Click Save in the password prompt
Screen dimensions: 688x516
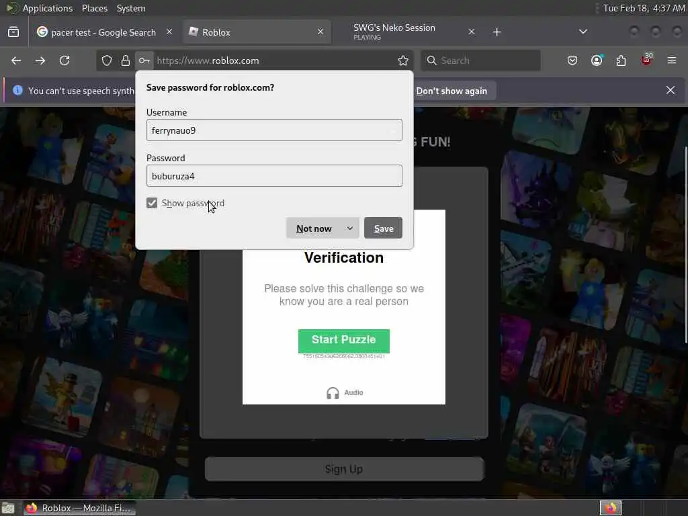click(x=383, y=228)
